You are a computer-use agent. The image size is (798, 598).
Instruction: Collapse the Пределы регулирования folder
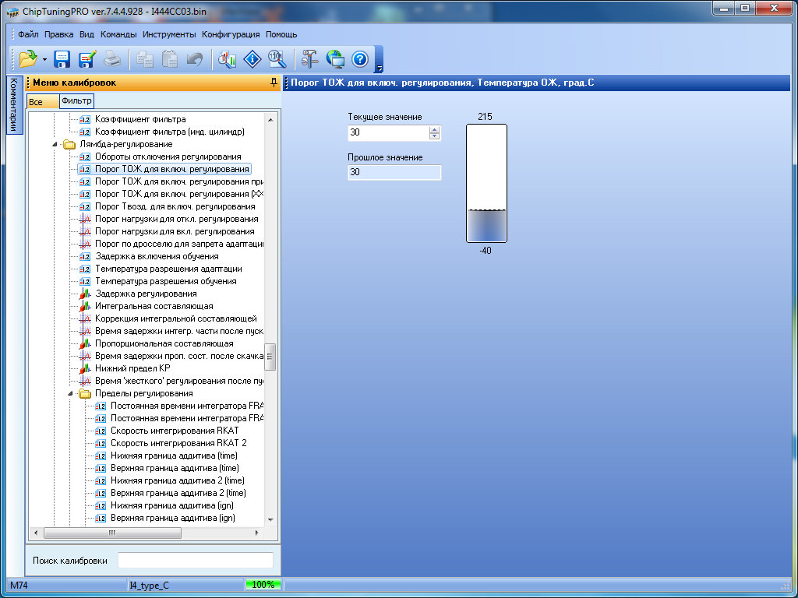coord(71,393)
